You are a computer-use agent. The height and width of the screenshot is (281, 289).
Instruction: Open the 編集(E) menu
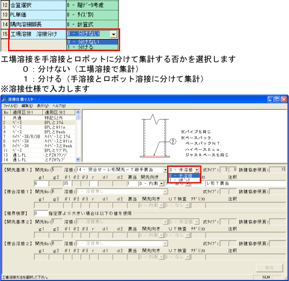click(x=27, y=106)
